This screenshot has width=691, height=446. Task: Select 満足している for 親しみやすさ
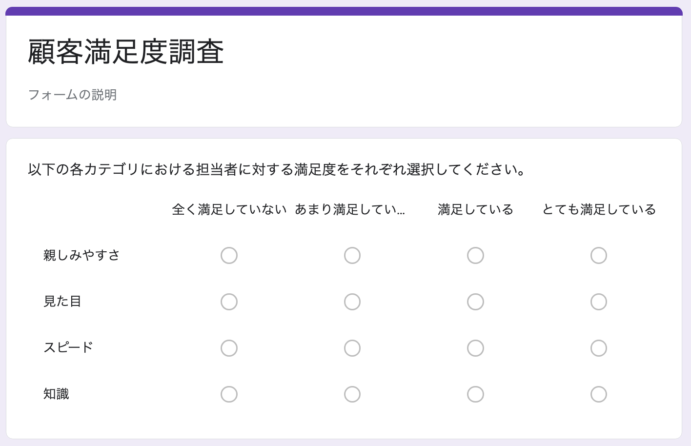[475, 255]
